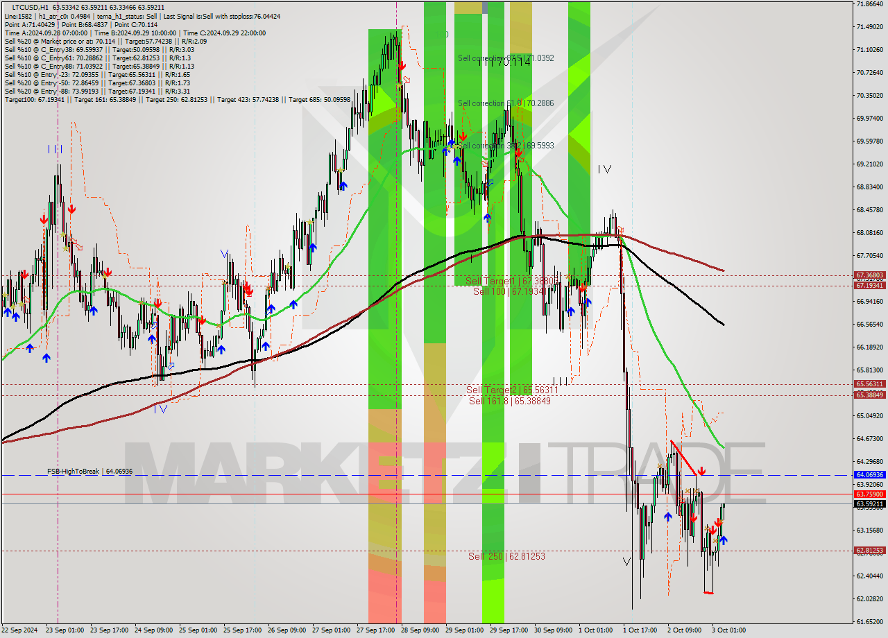Image resolution: width=888 pixels, height=638 pixels.
Task: Click 'Sell correction 61.8 | 70.2886' label
Action: coord(506,103)
